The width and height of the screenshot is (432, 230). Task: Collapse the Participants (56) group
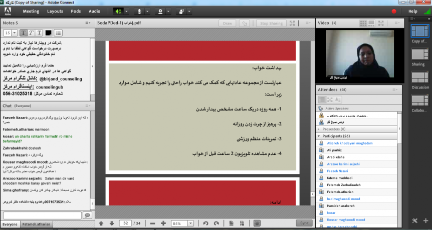319,136
